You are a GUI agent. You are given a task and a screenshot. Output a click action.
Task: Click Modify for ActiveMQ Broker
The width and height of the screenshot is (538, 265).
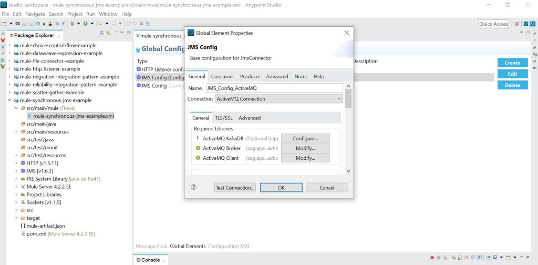305,148
